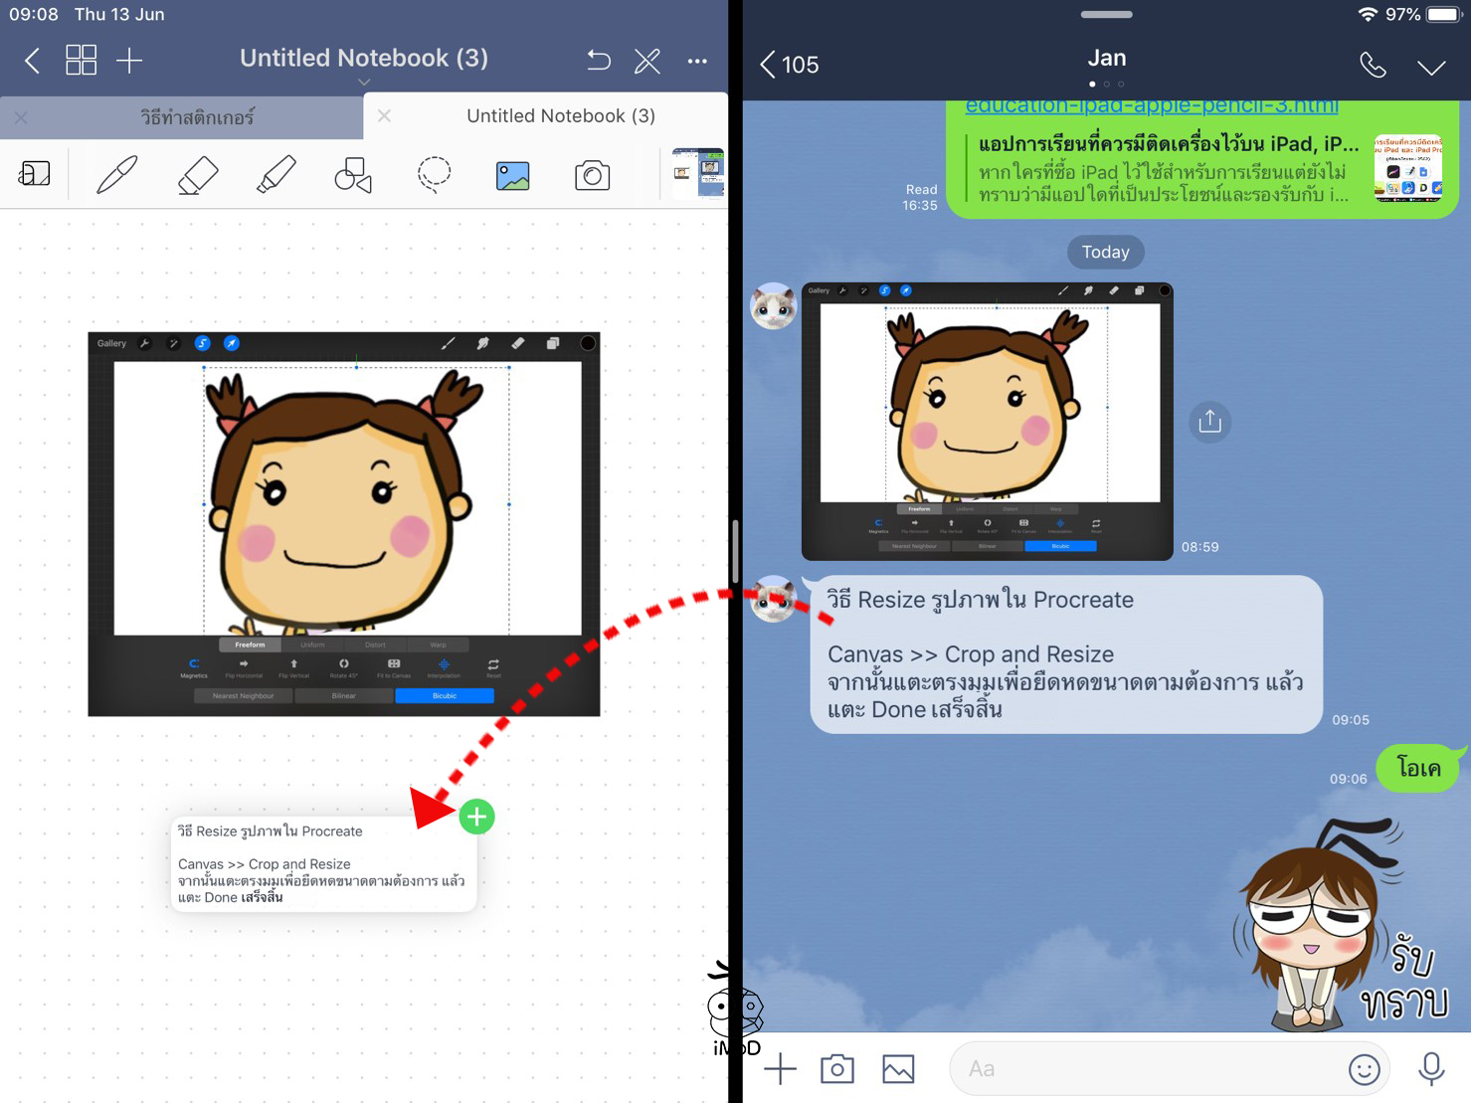Go back to chat list showing 105

790,65
